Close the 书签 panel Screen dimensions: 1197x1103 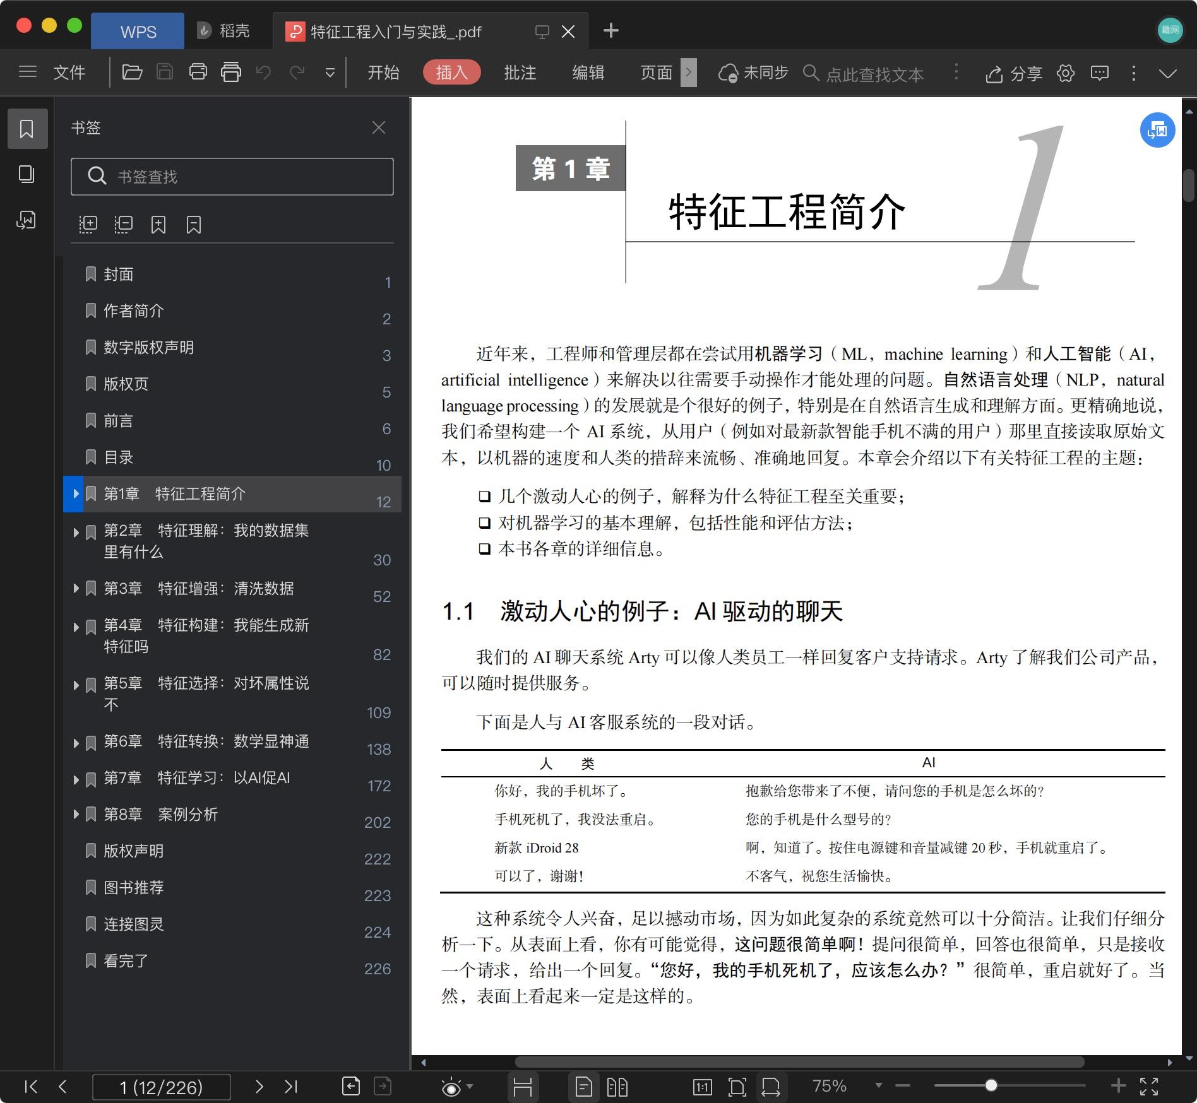pyautogui.click(x=379, y=128)
